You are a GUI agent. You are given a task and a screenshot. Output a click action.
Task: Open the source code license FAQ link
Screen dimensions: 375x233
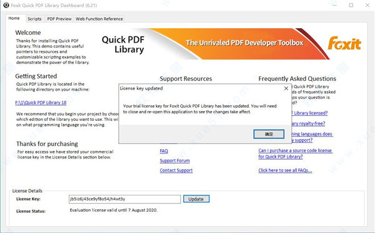[295, 153]
